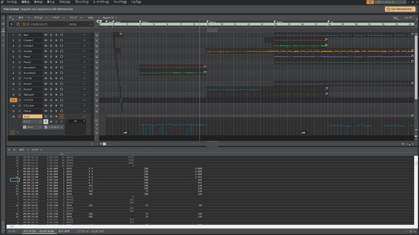Click the Vocal track name field
419x235 pixels.
click(32, 116)
